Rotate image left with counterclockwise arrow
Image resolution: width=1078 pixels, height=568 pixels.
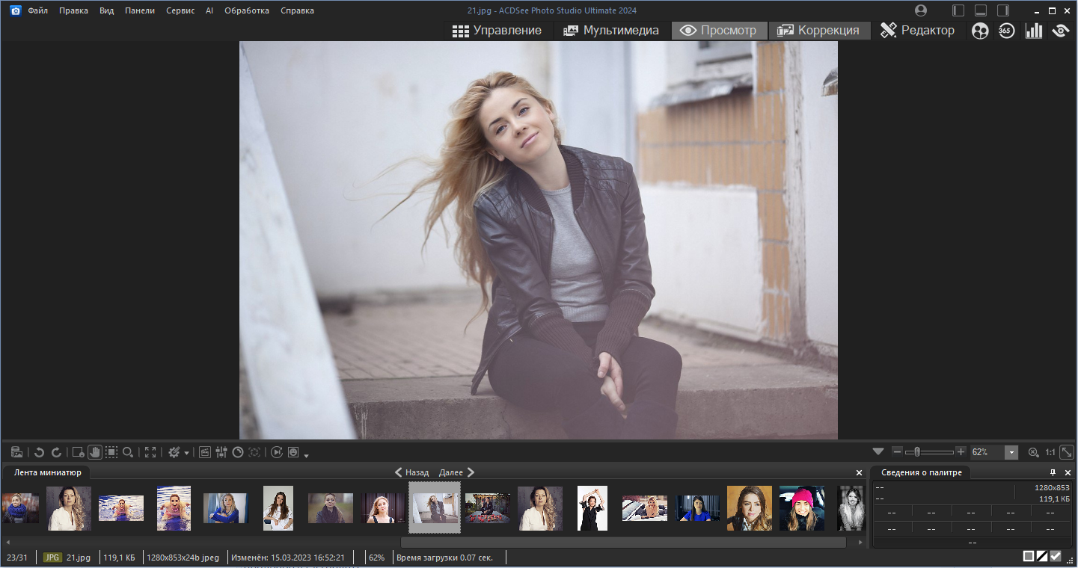(x=40, y=452)
